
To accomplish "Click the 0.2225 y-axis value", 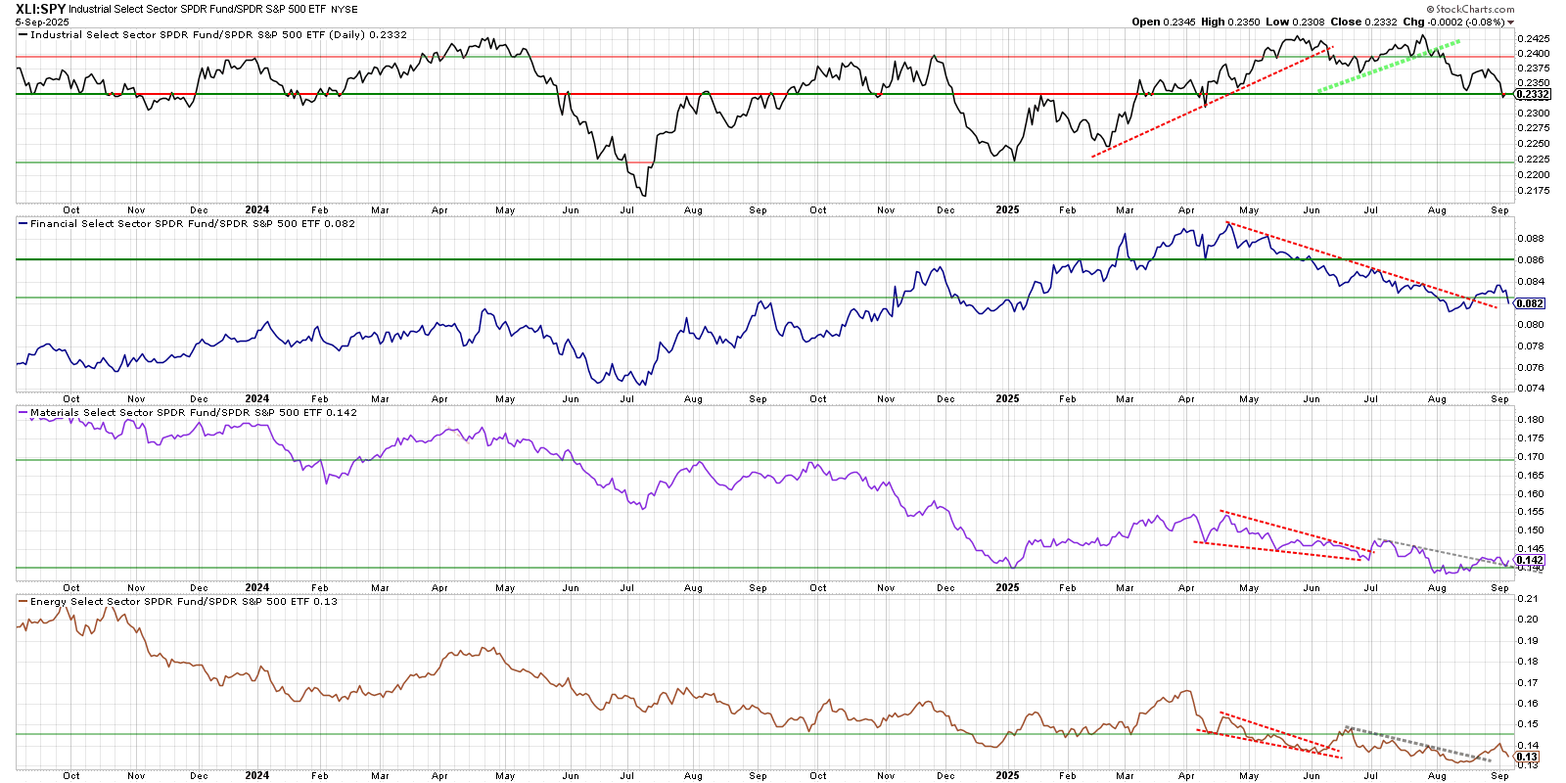I will (1533, 160).
